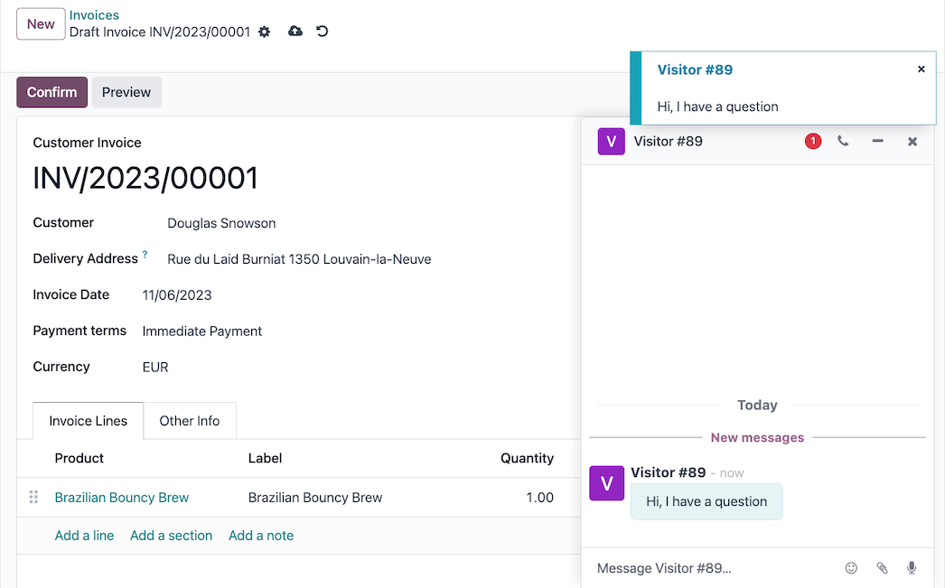Click the Delivery Address help question mark
This screenshot has width=945, height=588.
coord(146,253)
